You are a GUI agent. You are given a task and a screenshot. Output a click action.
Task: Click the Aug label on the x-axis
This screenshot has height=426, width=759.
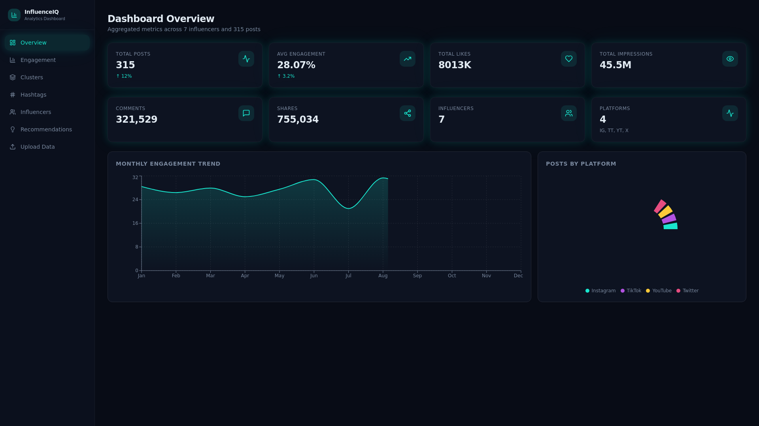[383, 276]
